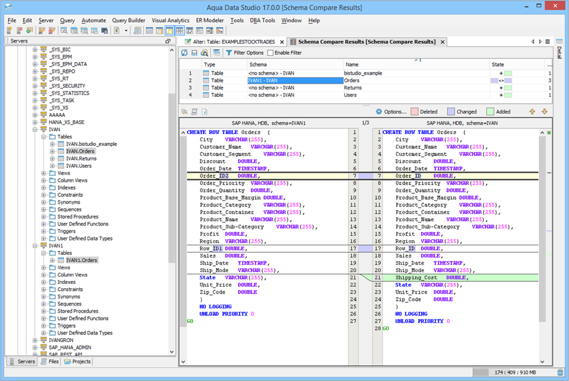Viewport: 569px width, 381px height.
Task: Click the Order_ID2 line in left diff pane
Action: pos(267,176)
